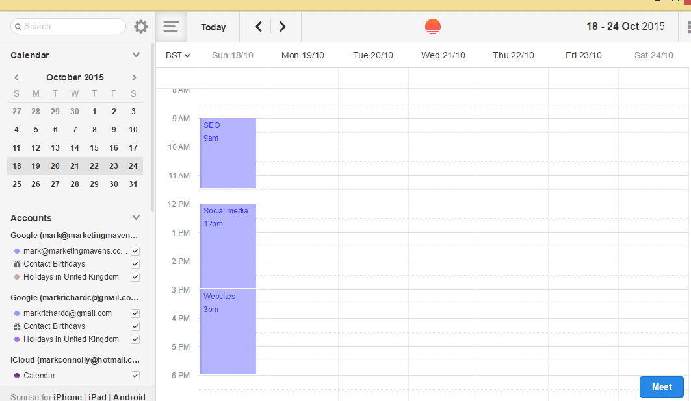
Task: Click inside the Search input field
Action: tap(72, 27)
